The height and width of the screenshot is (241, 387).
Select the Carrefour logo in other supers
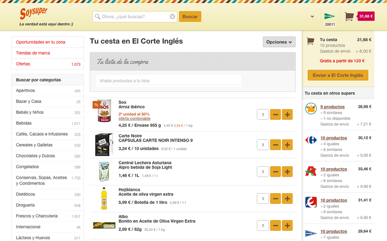coord(311,140)
